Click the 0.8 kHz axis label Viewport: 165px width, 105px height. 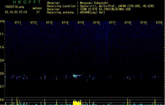2,73
